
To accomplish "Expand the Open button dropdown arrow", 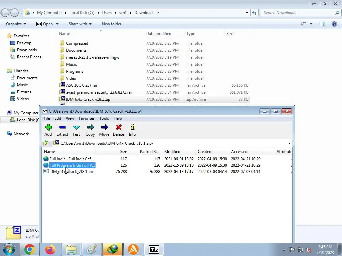I will tap(57, 24).
